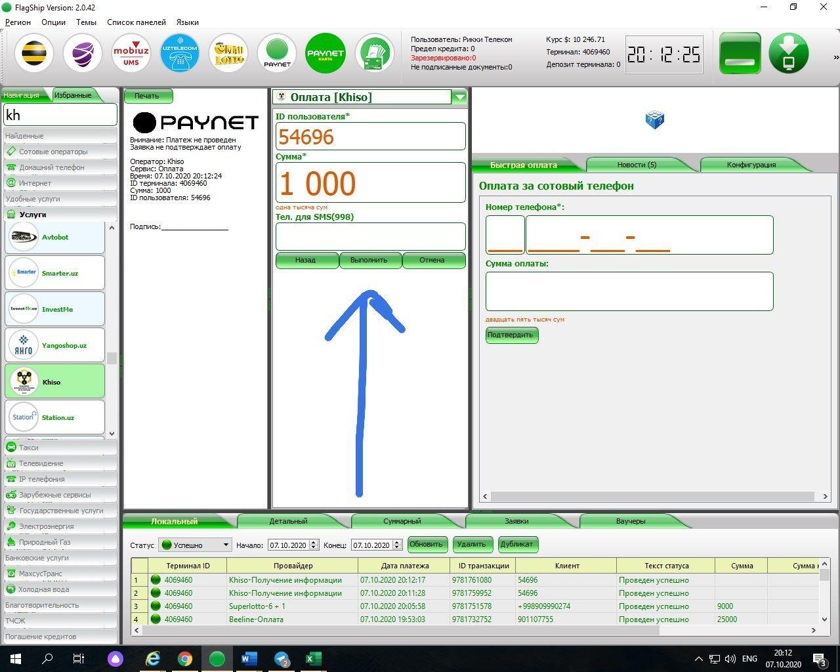Select the Khiso service
840x672 pixels.
[55, 381]
